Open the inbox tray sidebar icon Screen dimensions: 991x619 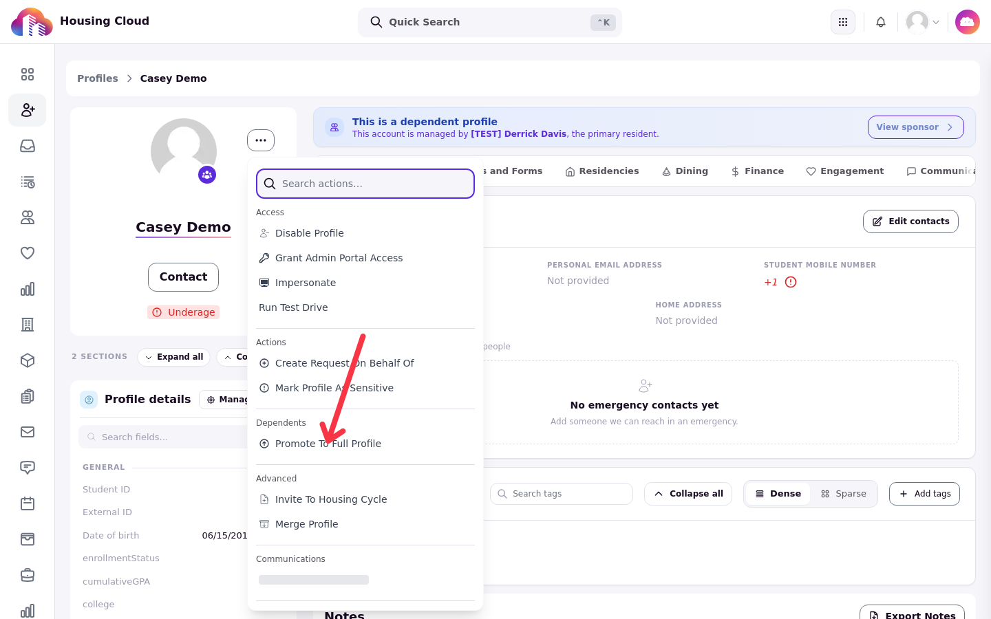pos(28,146)
